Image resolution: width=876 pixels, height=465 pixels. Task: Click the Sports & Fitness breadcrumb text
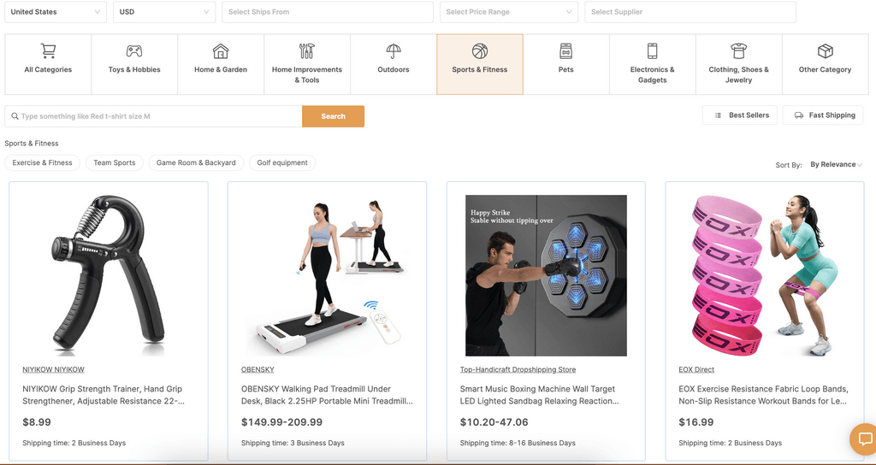coord(32,144)
